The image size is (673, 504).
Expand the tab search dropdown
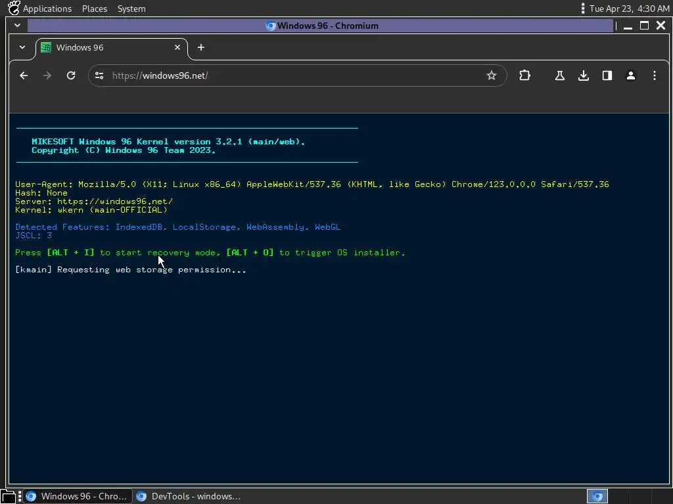pos(22,47)
